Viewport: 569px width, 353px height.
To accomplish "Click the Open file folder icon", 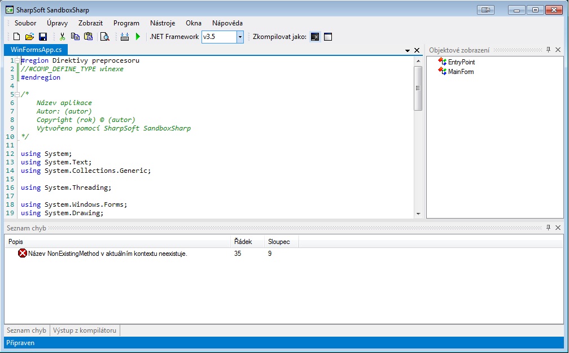I will [x=29, y=37].
